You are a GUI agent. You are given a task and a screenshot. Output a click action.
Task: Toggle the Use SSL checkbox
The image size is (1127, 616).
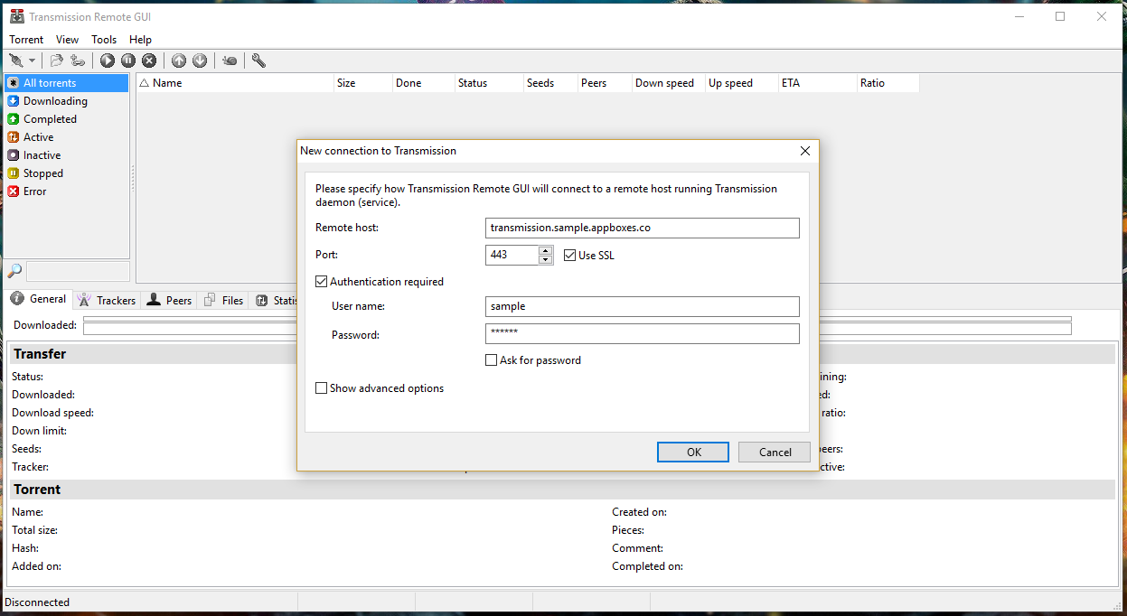tap(569, 256)
